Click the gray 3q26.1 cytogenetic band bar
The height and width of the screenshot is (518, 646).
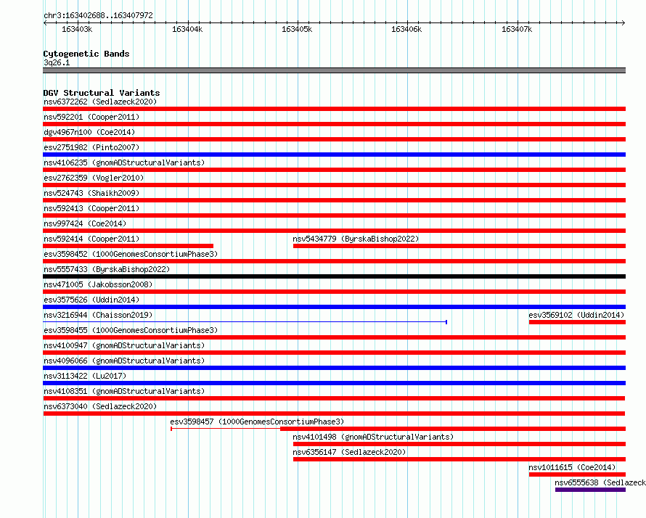click(x=334, y=70)
